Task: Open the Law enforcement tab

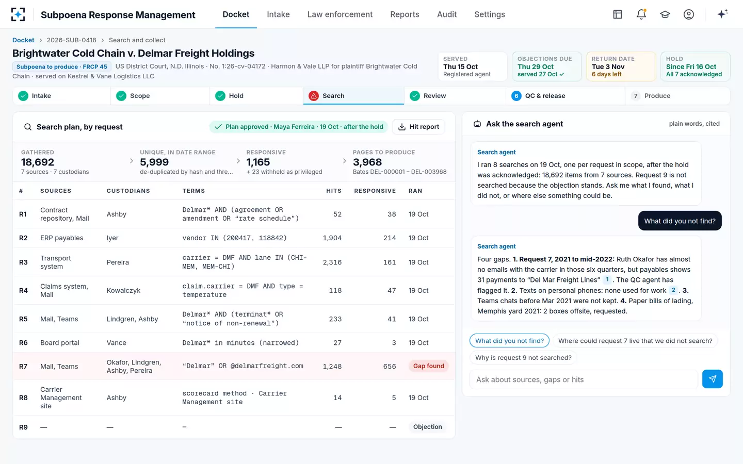Action: pos(340,14)
